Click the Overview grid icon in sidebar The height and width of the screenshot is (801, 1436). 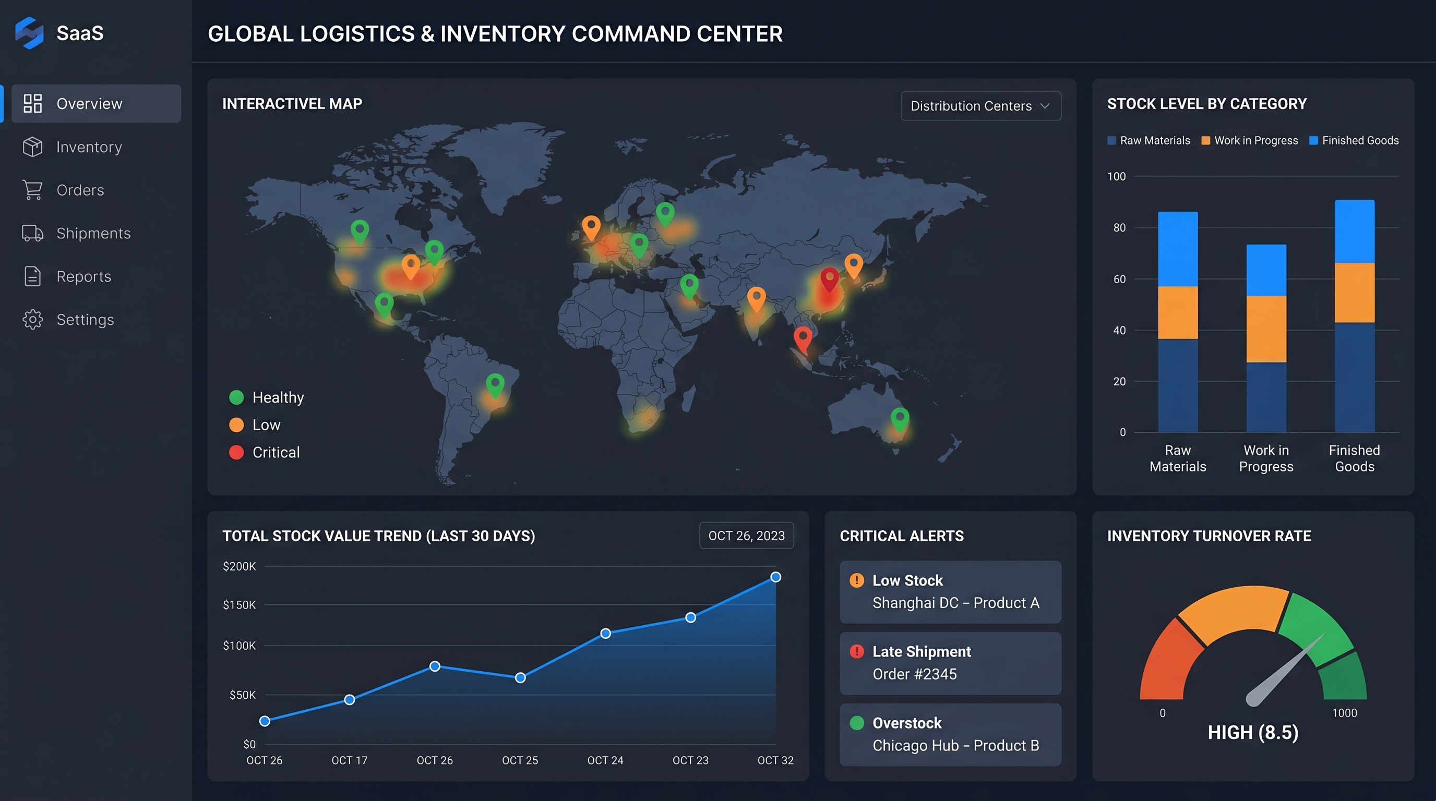[x=32, y=104]
